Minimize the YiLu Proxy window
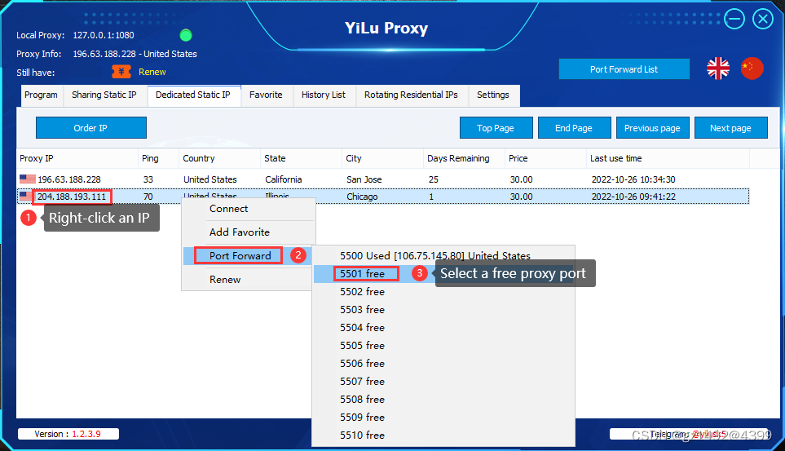 [x=734, y=19]
